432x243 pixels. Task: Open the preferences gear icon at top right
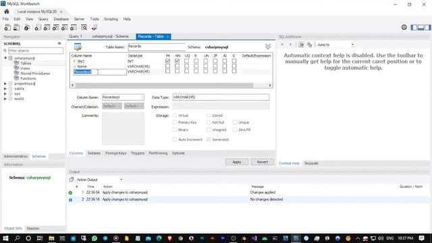tap(404, 27)
